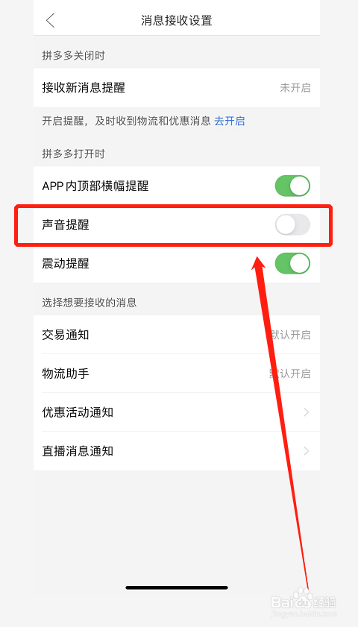Click 默认开启 beside 物流助手
Screen dimensions: 358x627
pos(289,374)
